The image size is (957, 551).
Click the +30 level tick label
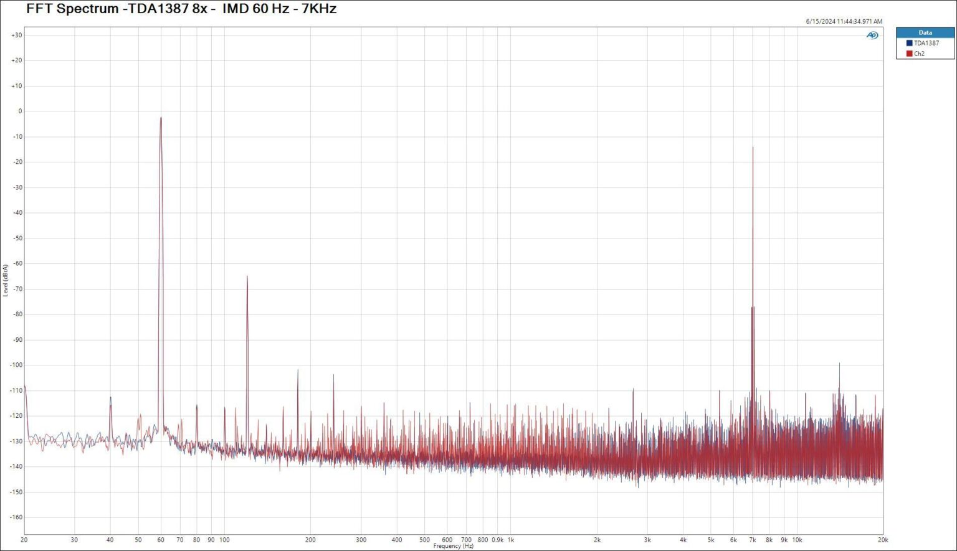point(17,35)
